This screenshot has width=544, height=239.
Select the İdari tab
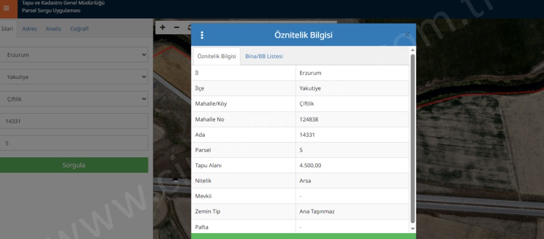(8, 29)
